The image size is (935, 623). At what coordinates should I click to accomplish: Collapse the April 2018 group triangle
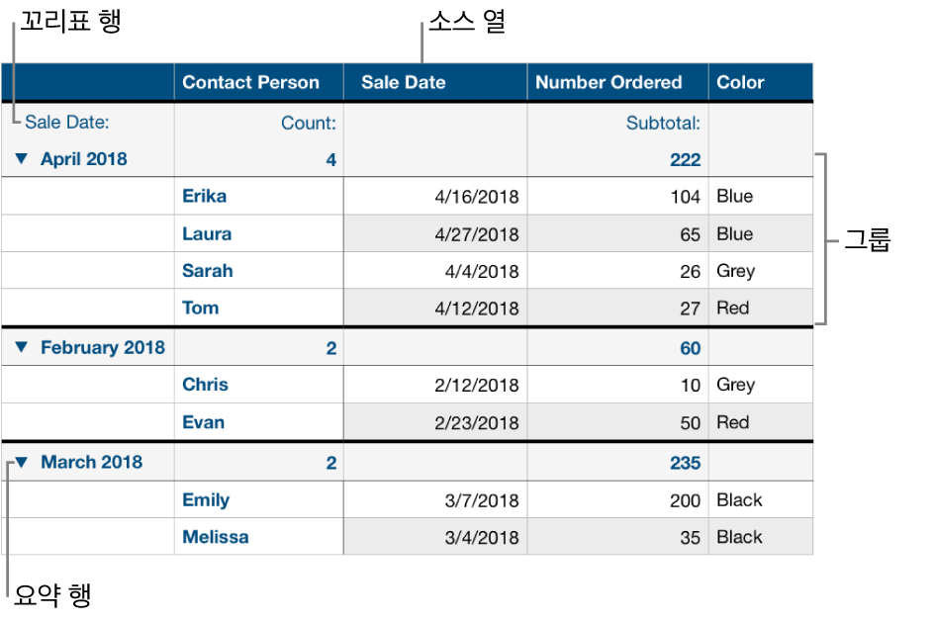[x=22, y=159]
